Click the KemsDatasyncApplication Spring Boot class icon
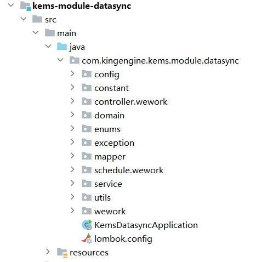 (87, 225)
